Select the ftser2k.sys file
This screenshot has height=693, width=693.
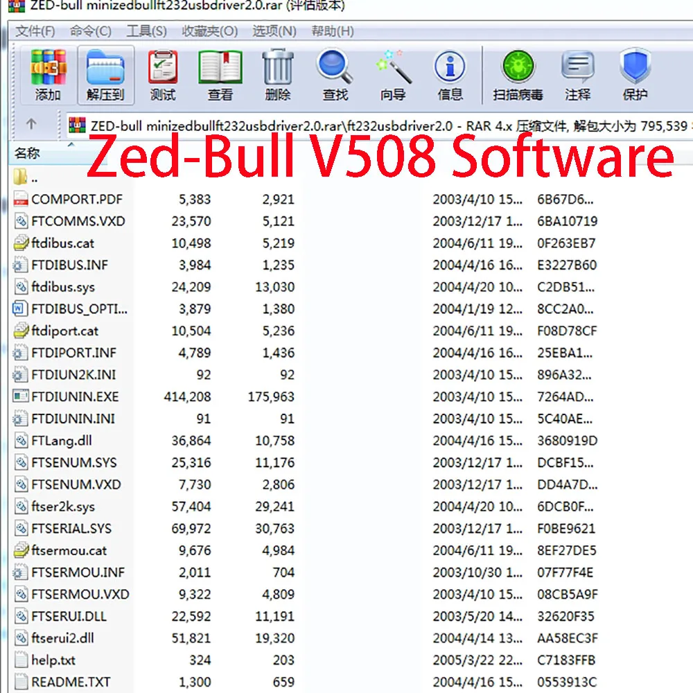(x=63, y=507)
